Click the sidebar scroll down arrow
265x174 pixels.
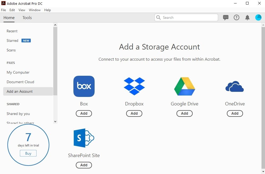tap(55, 122)
